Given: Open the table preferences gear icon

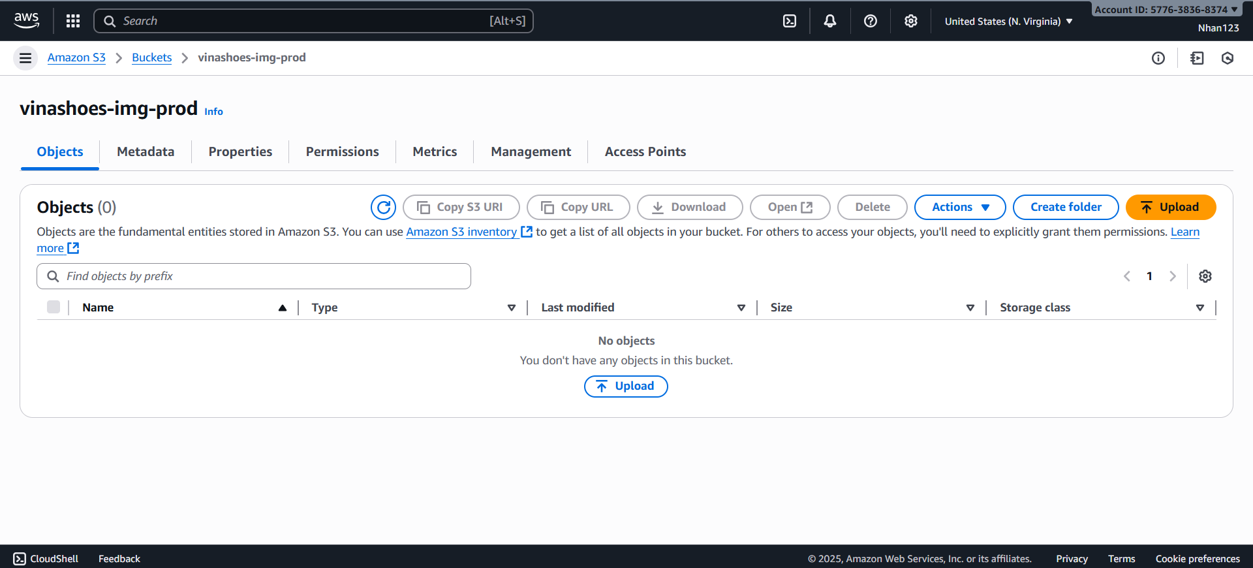Looking at the screenshot, I should (1205, 276).
